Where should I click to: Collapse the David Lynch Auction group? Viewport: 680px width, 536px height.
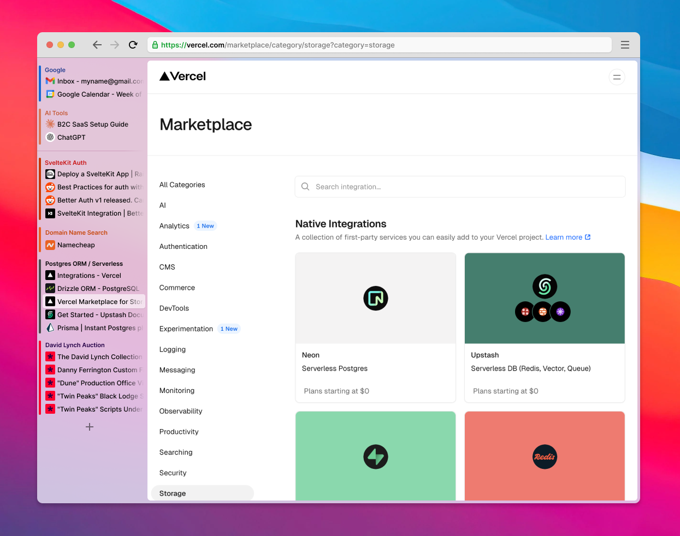point(75,345)
